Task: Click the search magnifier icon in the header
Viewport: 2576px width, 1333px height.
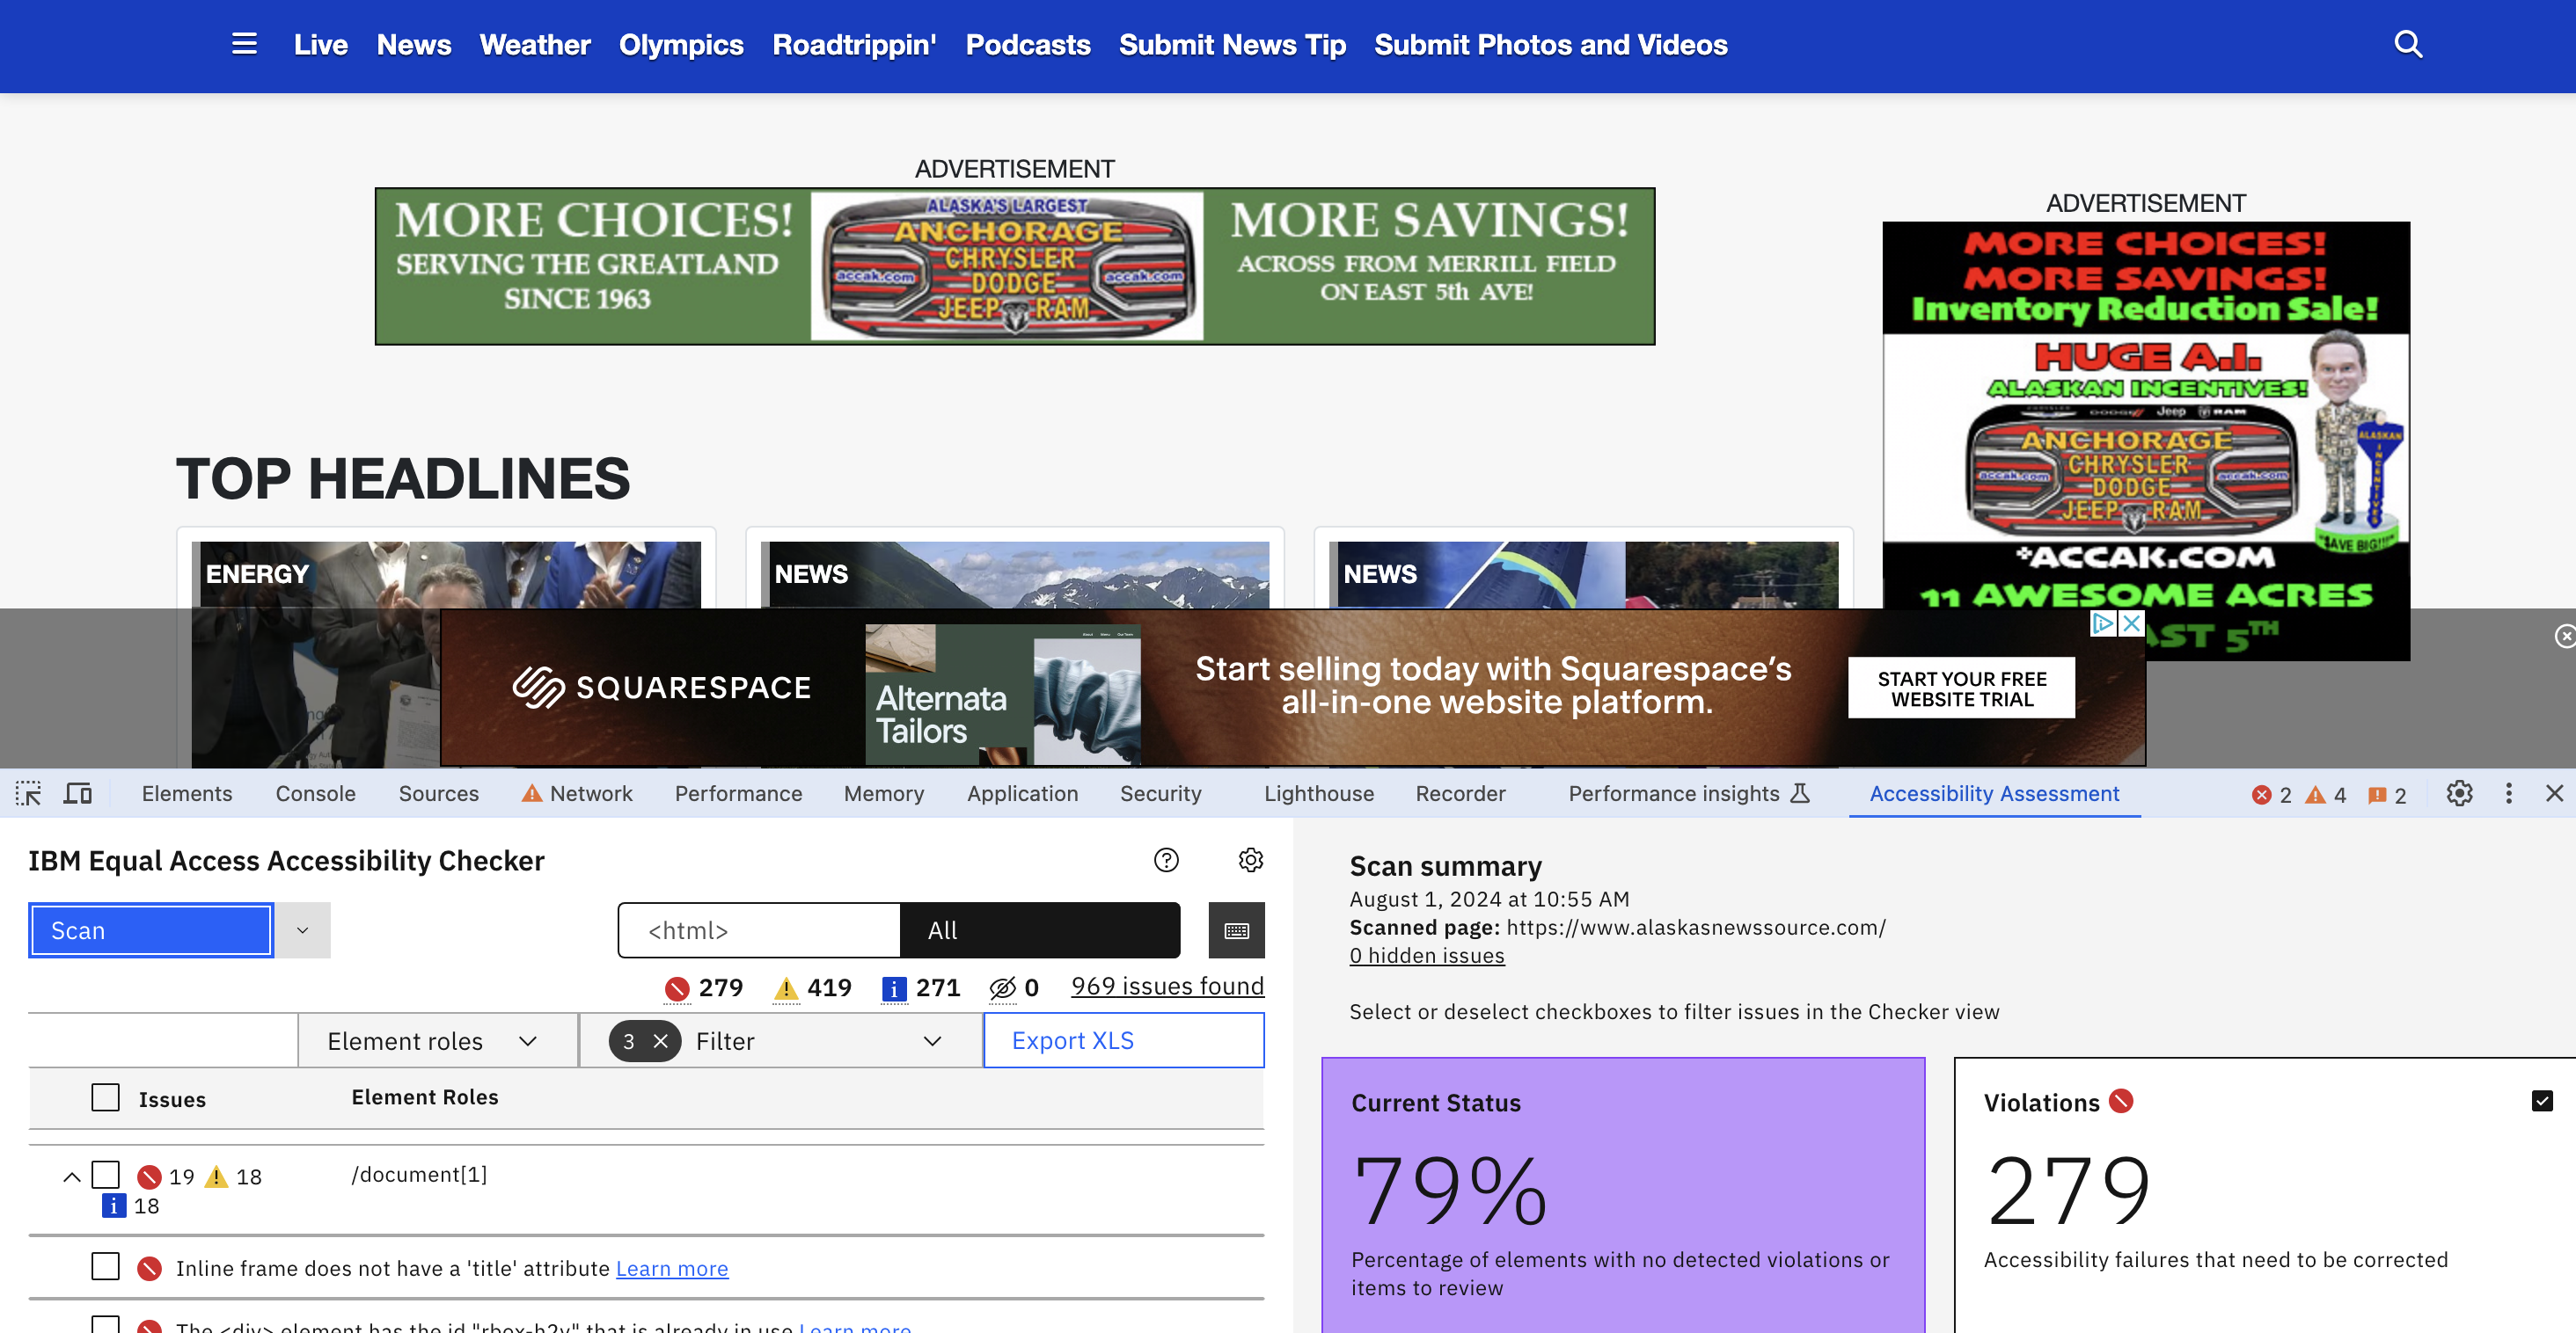Action: 2408,44
